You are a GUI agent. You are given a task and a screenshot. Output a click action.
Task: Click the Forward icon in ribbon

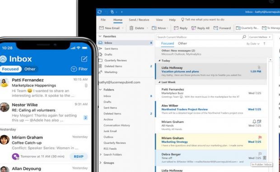click(x=216, y=28)
